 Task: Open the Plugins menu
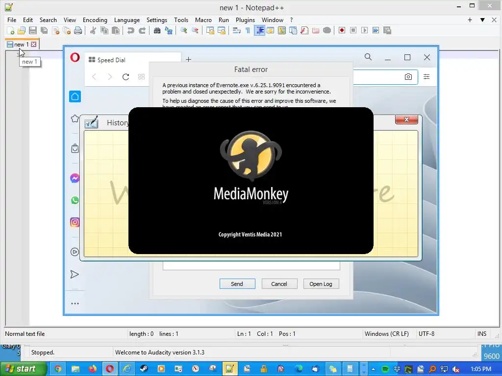click(x=245, y=20)
